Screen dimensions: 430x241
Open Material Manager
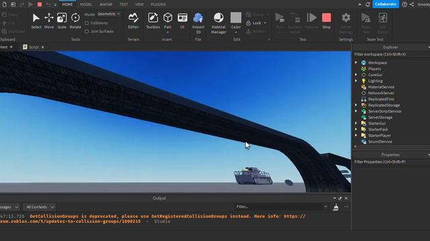218,23
